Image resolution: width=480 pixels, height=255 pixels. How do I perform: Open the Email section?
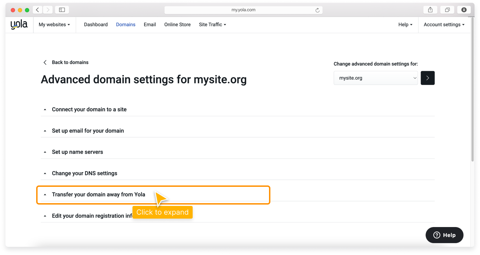tap(150, 24)
